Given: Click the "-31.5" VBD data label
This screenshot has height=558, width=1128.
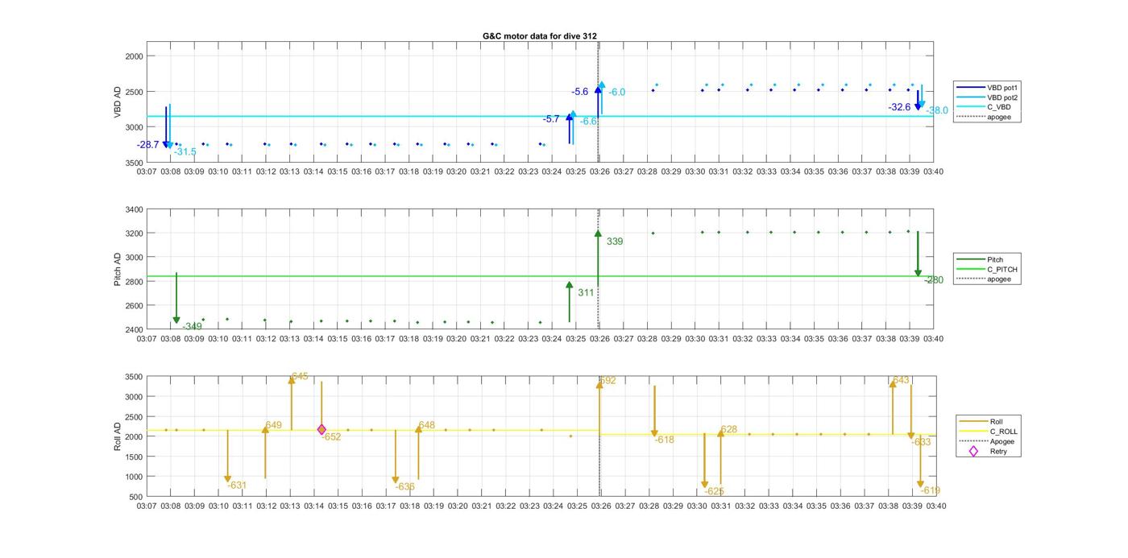Looking at the screenshot, I should 185,151.
